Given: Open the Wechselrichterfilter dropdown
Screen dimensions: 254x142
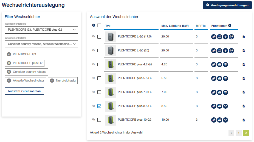Looking at the screenshot, I should pos(41,44).
